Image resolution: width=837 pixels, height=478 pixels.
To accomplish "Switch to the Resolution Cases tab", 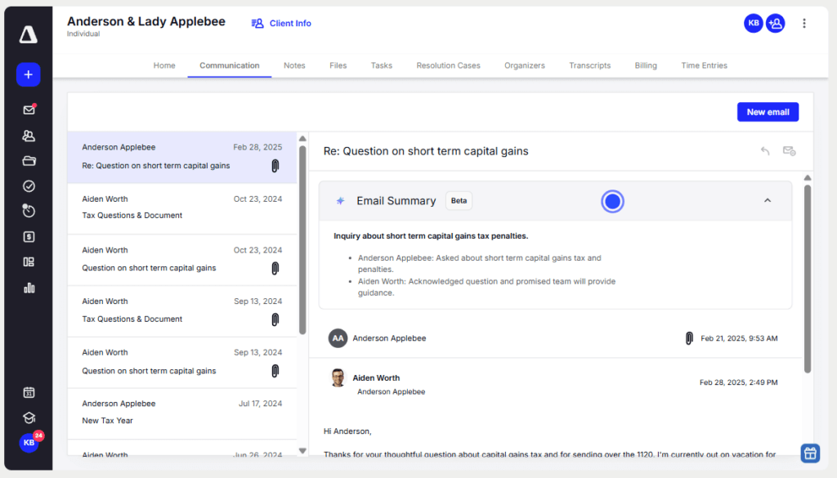I will (x=448, y=65).
